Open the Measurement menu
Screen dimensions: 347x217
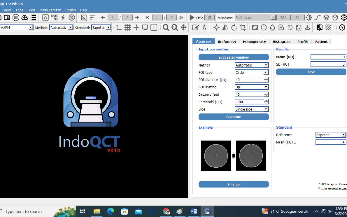point(50,10)
